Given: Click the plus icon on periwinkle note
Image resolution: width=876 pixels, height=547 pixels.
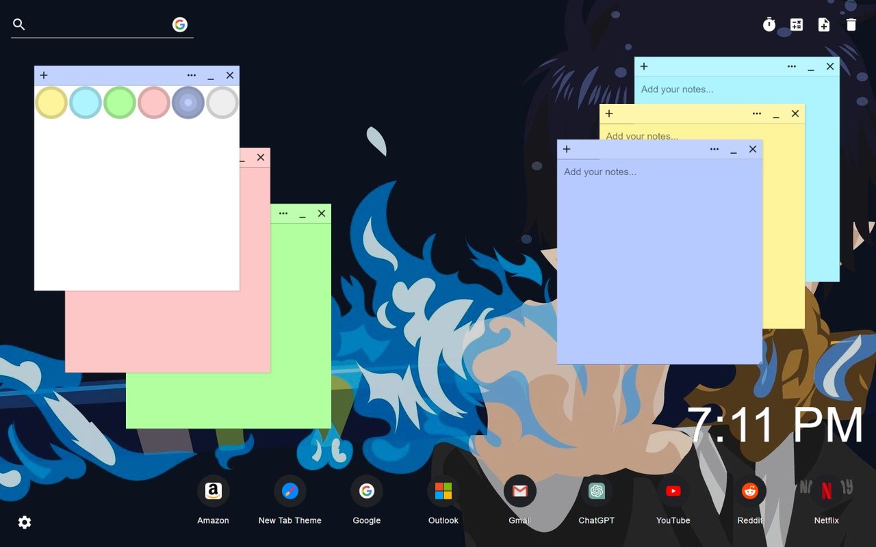Looking at the screenshot, I should coord(567,149).
